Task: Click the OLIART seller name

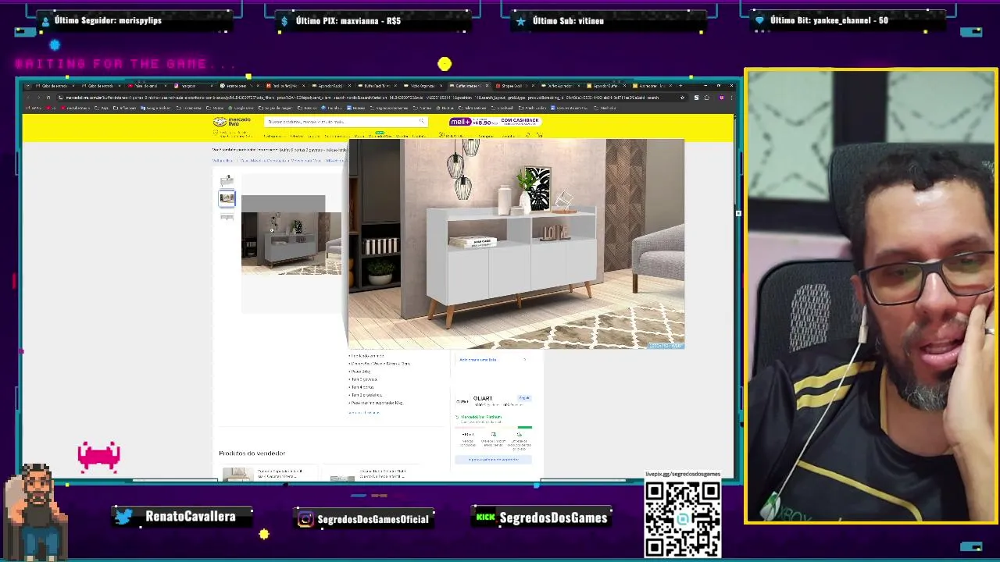Action: (483, 398)
